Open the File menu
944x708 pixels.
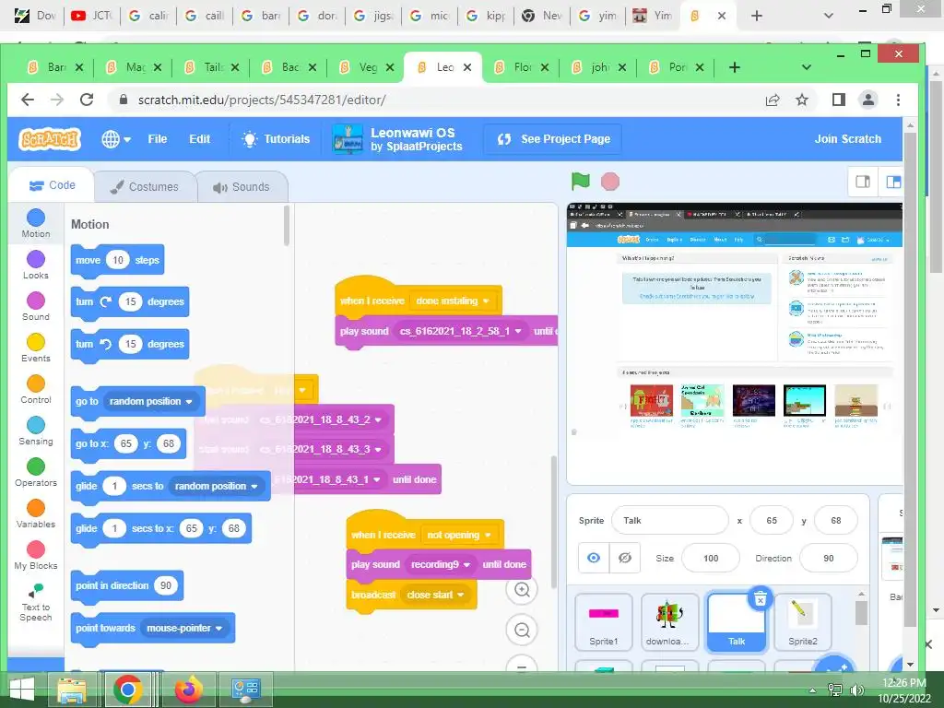[x=157, y=139]
